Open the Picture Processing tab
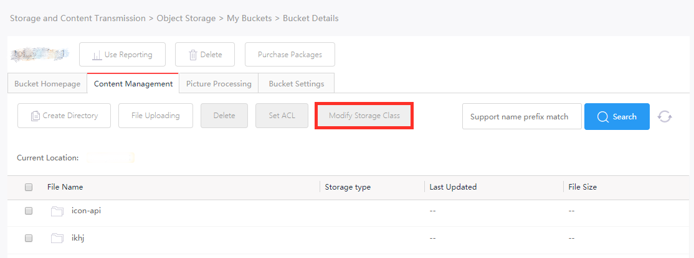The image size is (694, 258). pos(219,83)
